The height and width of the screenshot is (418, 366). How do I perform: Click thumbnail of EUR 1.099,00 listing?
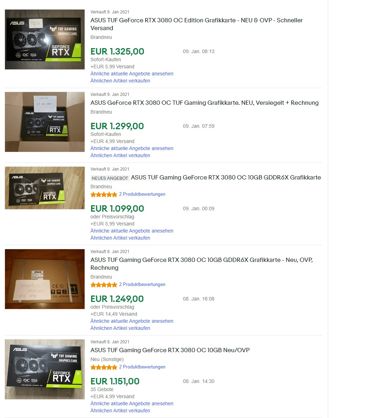tap(45, 188)
